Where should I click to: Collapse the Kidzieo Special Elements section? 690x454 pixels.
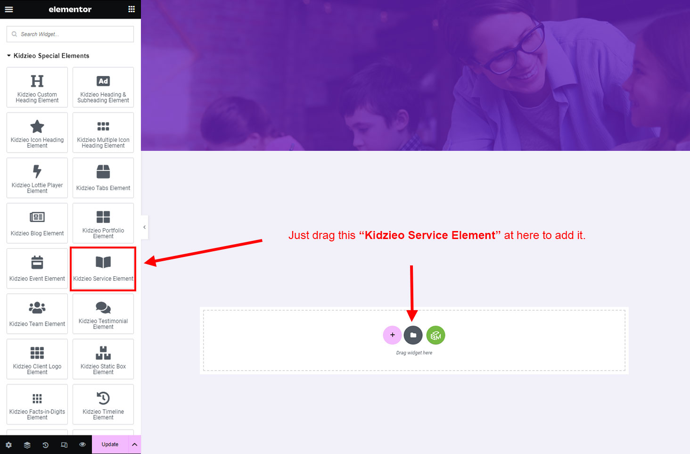pos(9,56)
